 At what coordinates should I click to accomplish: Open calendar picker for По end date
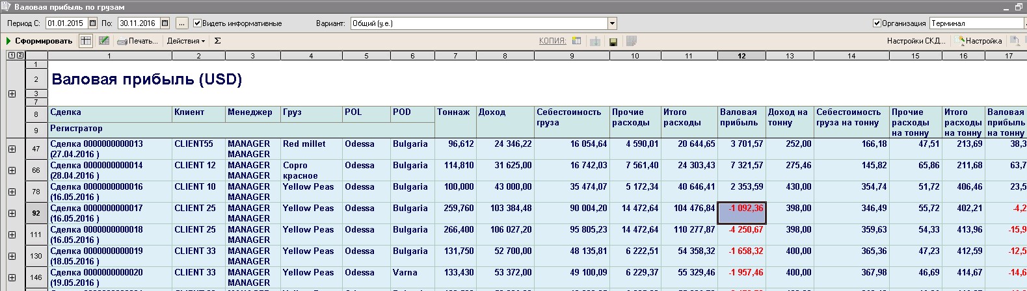pyautogui.click(x=165, y=23)
